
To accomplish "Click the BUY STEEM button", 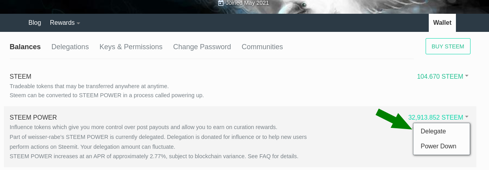I will pyautogui.click(x=448, y=46).
